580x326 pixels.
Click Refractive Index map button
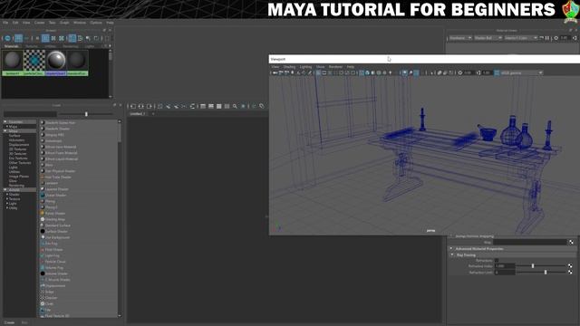pos(570,266)
